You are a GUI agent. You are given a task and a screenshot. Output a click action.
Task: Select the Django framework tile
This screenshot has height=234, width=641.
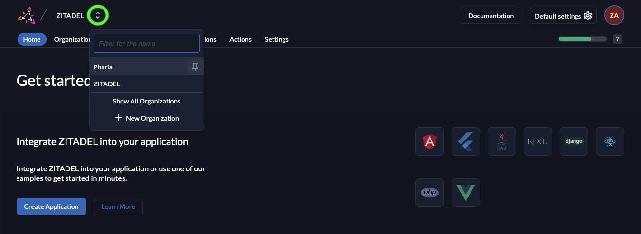coord(574,141)
